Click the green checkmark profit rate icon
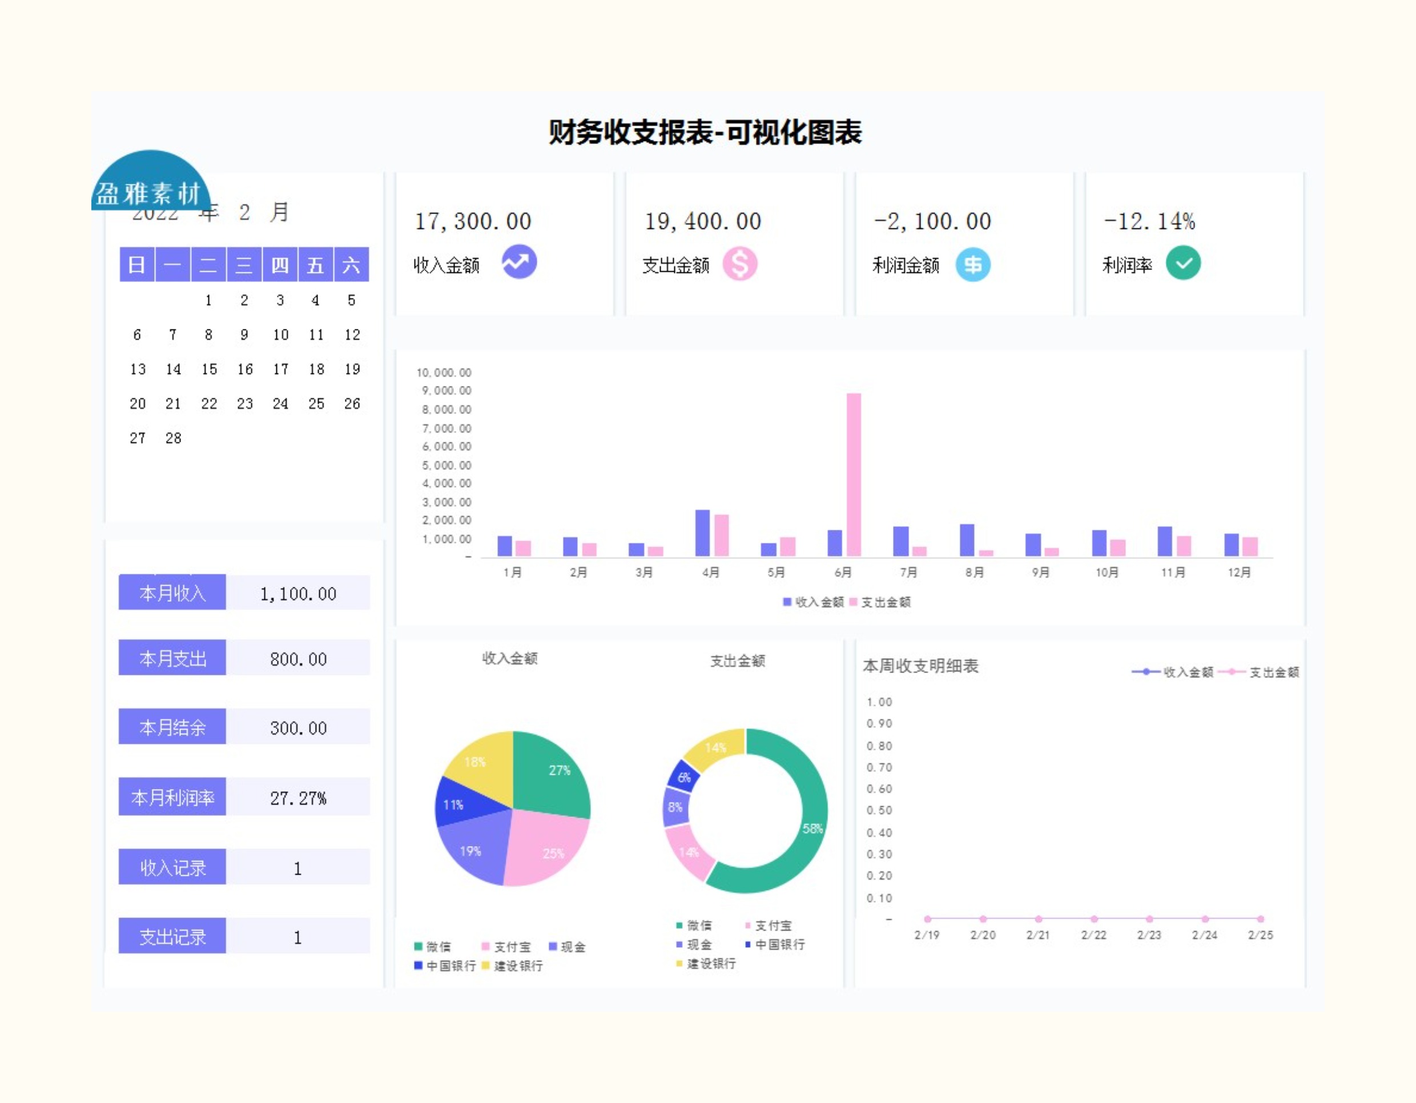1416x1103 pixels. tap(1182, 263)
